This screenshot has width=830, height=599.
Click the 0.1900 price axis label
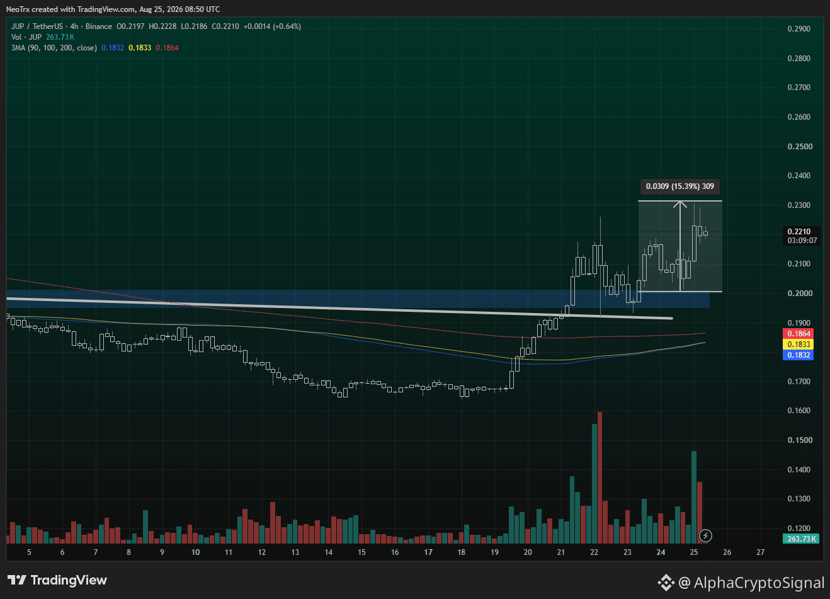click(799, 323)
